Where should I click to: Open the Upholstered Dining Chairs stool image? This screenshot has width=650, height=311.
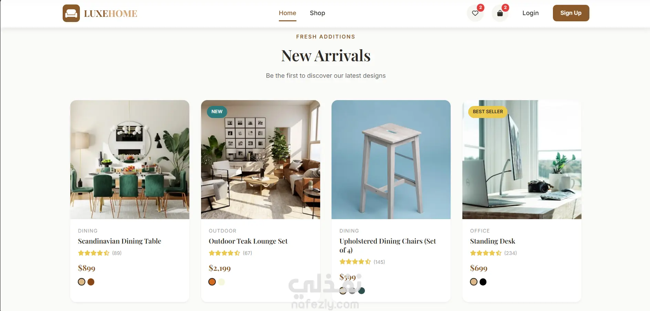point(391,160)
